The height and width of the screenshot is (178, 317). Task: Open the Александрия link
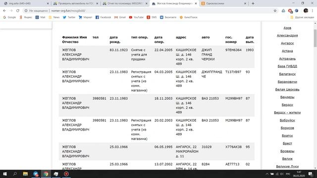click(287, 36)
